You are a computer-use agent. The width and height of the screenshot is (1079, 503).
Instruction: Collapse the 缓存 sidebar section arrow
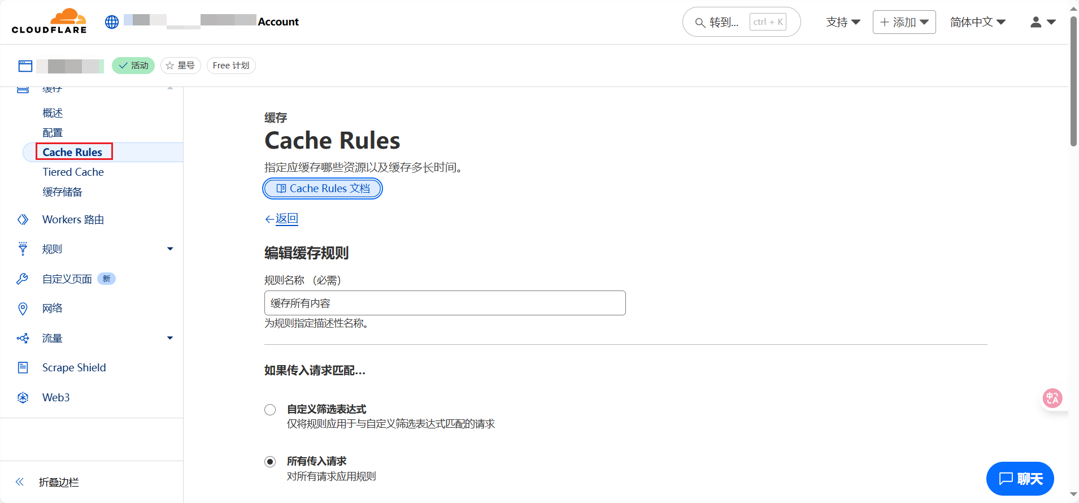tap(170, 89)
